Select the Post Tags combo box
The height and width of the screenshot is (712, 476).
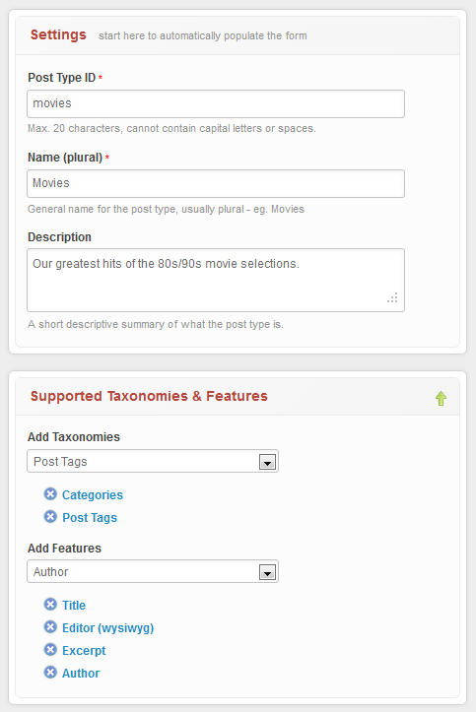(153, 461)
